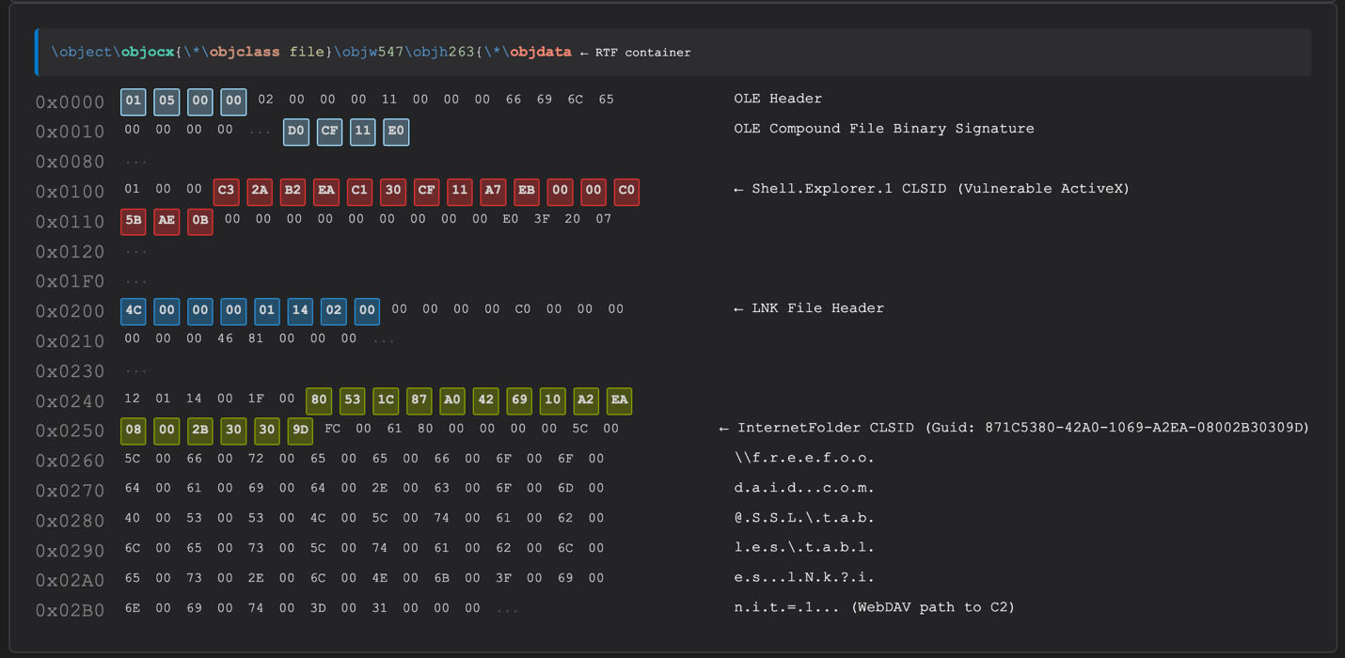Click the decoded f.r.e.e.f.o.o ASCII text
Image resolution: width=1345 pixels, height=658 pixels.
click(804, 458)
